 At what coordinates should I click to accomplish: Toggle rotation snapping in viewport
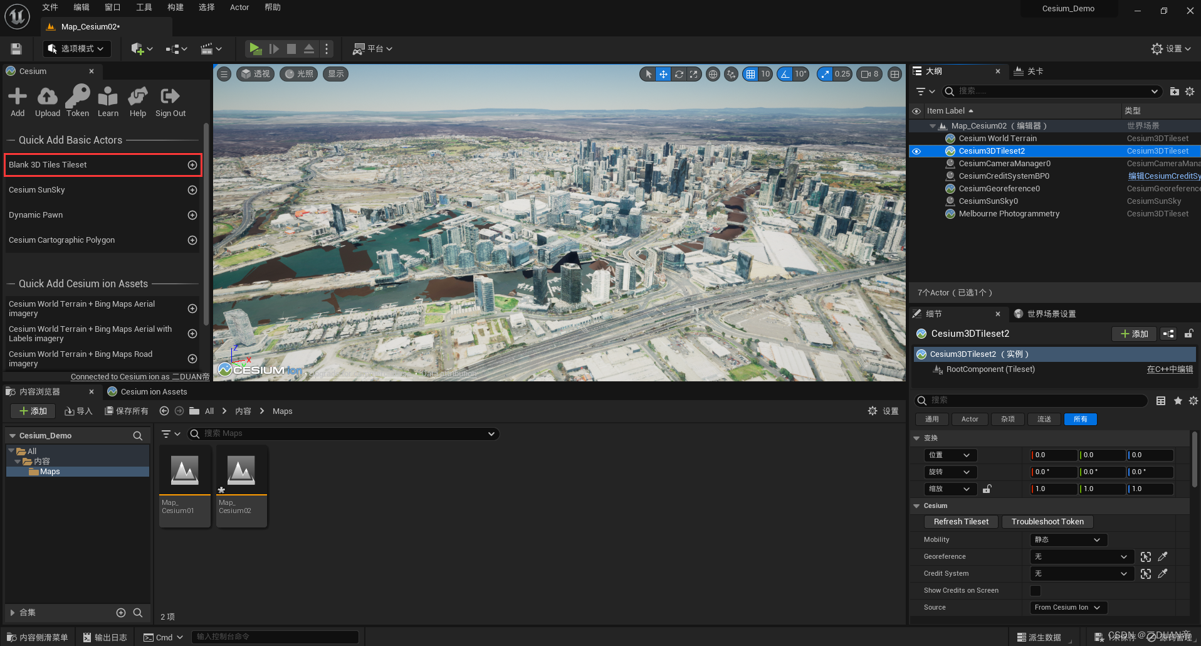(785, 74)
